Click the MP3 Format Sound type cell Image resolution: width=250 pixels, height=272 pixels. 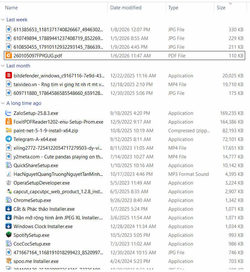(x=189, y=174)
